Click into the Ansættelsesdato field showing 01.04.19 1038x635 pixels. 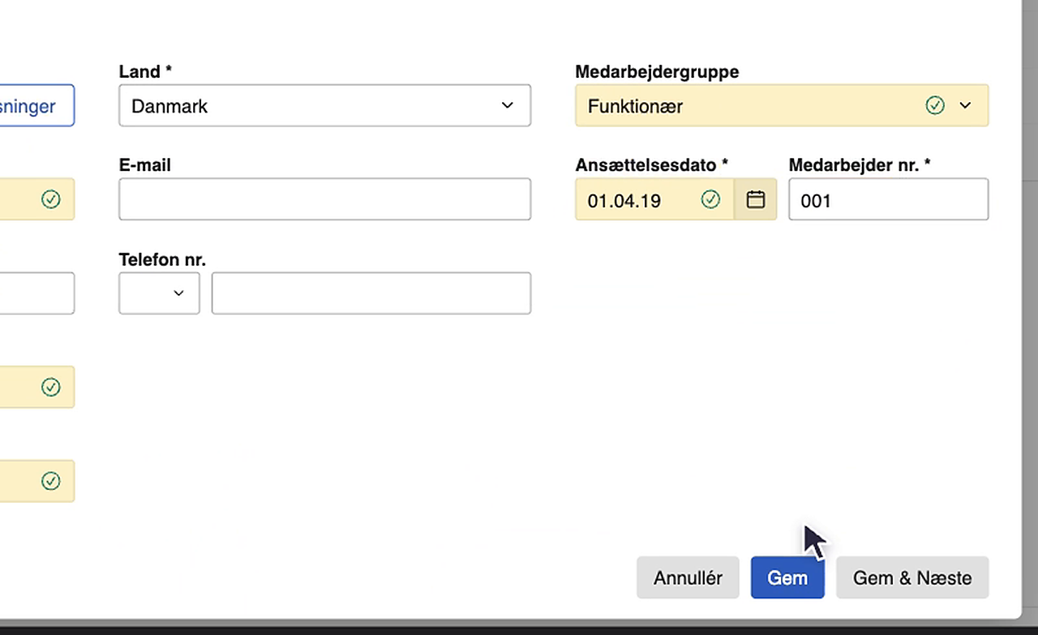click(x=654, y=199)
